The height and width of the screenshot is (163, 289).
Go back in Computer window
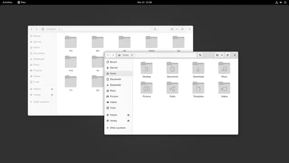tap(32, 29)
